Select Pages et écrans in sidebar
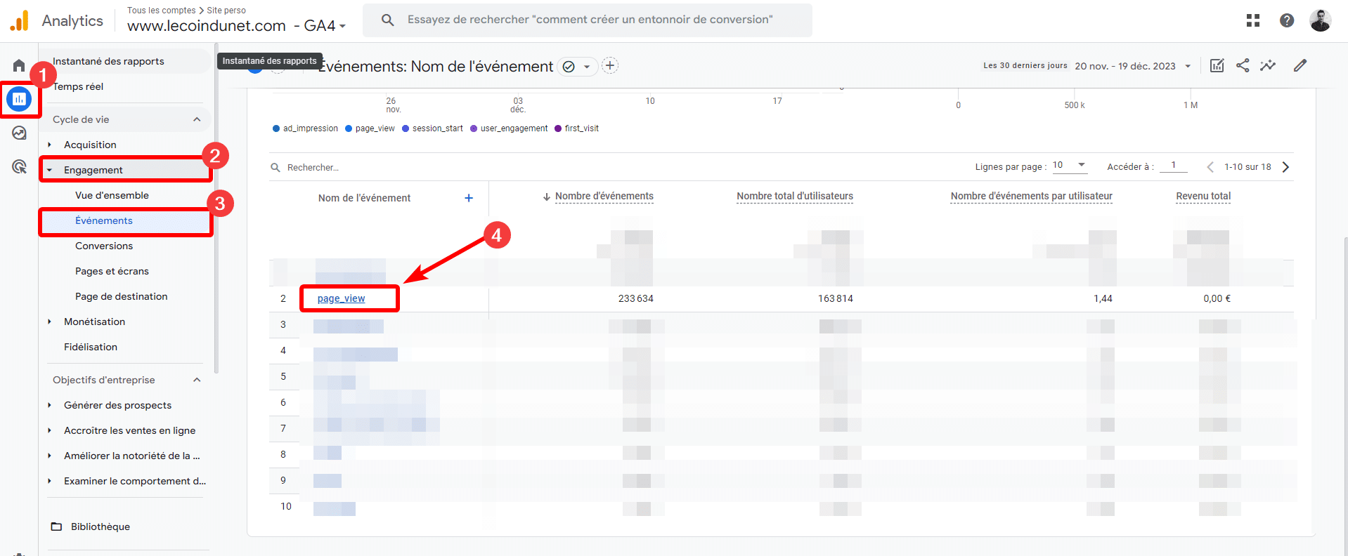This screenshot has height=556, width=1348. point(112,271)
